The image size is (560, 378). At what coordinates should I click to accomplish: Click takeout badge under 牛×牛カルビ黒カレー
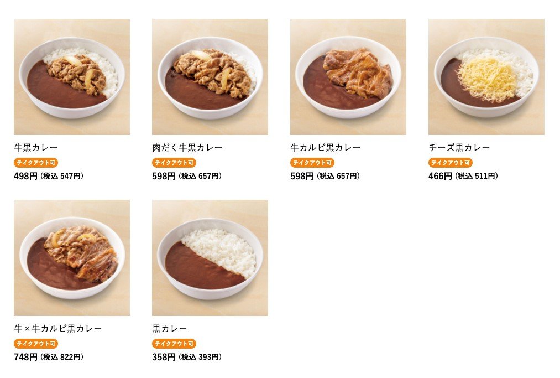point(36,344)
